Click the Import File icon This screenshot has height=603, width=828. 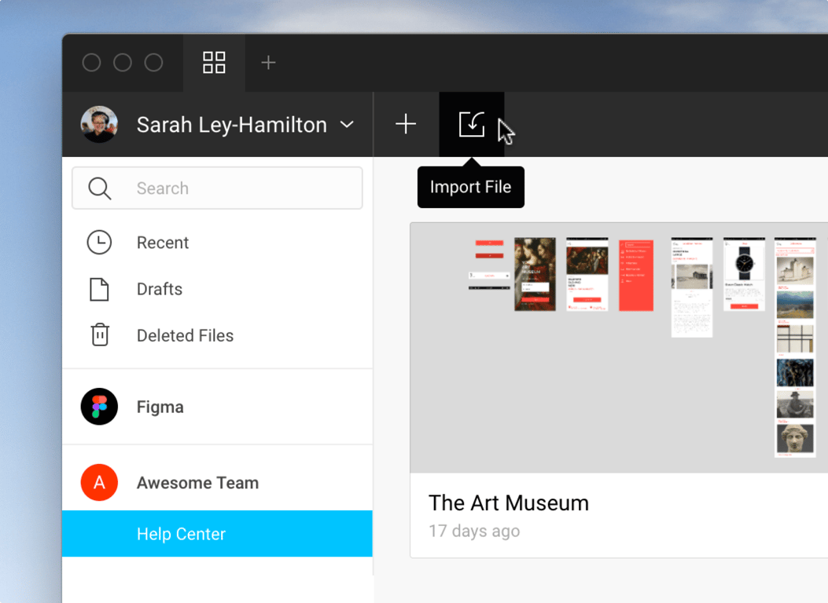coord(471,124)
